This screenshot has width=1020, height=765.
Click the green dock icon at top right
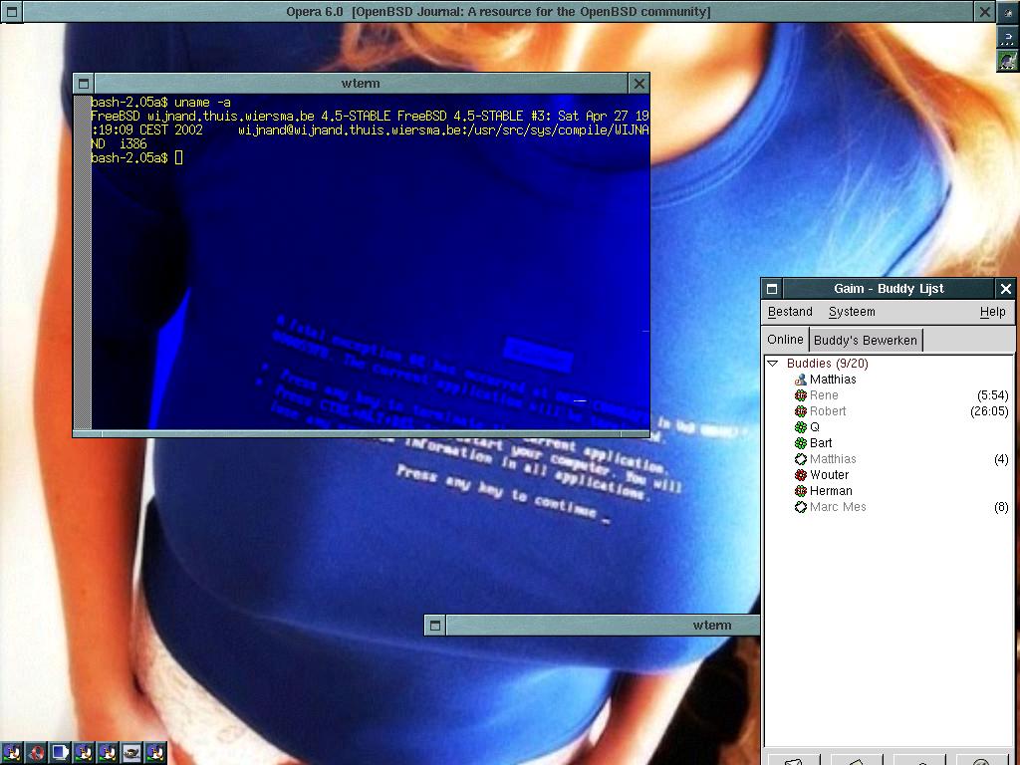(x=1008, y=61)
